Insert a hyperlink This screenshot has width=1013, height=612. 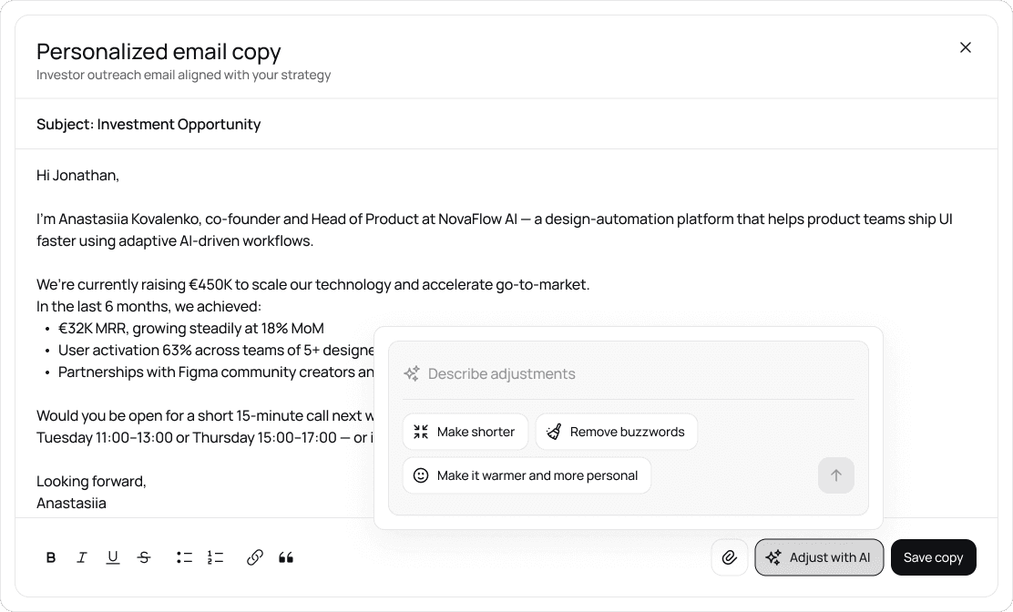(255, 557)
